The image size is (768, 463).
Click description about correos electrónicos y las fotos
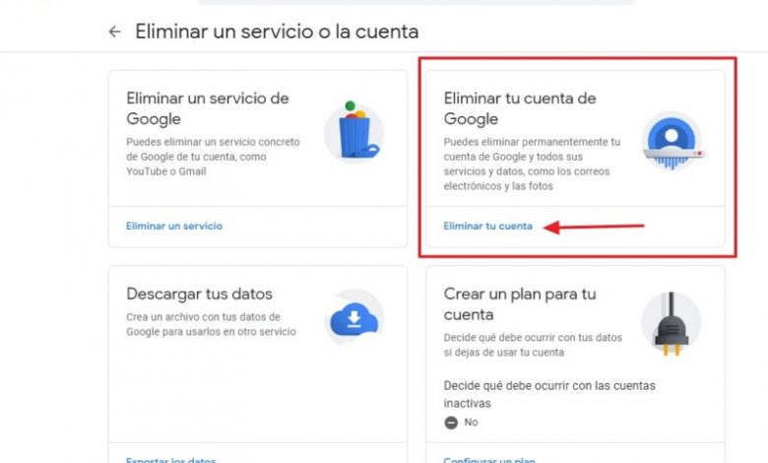tap(532, 164)
